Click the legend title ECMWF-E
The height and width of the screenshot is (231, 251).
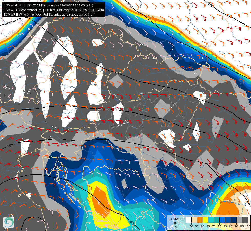(176, 219)
